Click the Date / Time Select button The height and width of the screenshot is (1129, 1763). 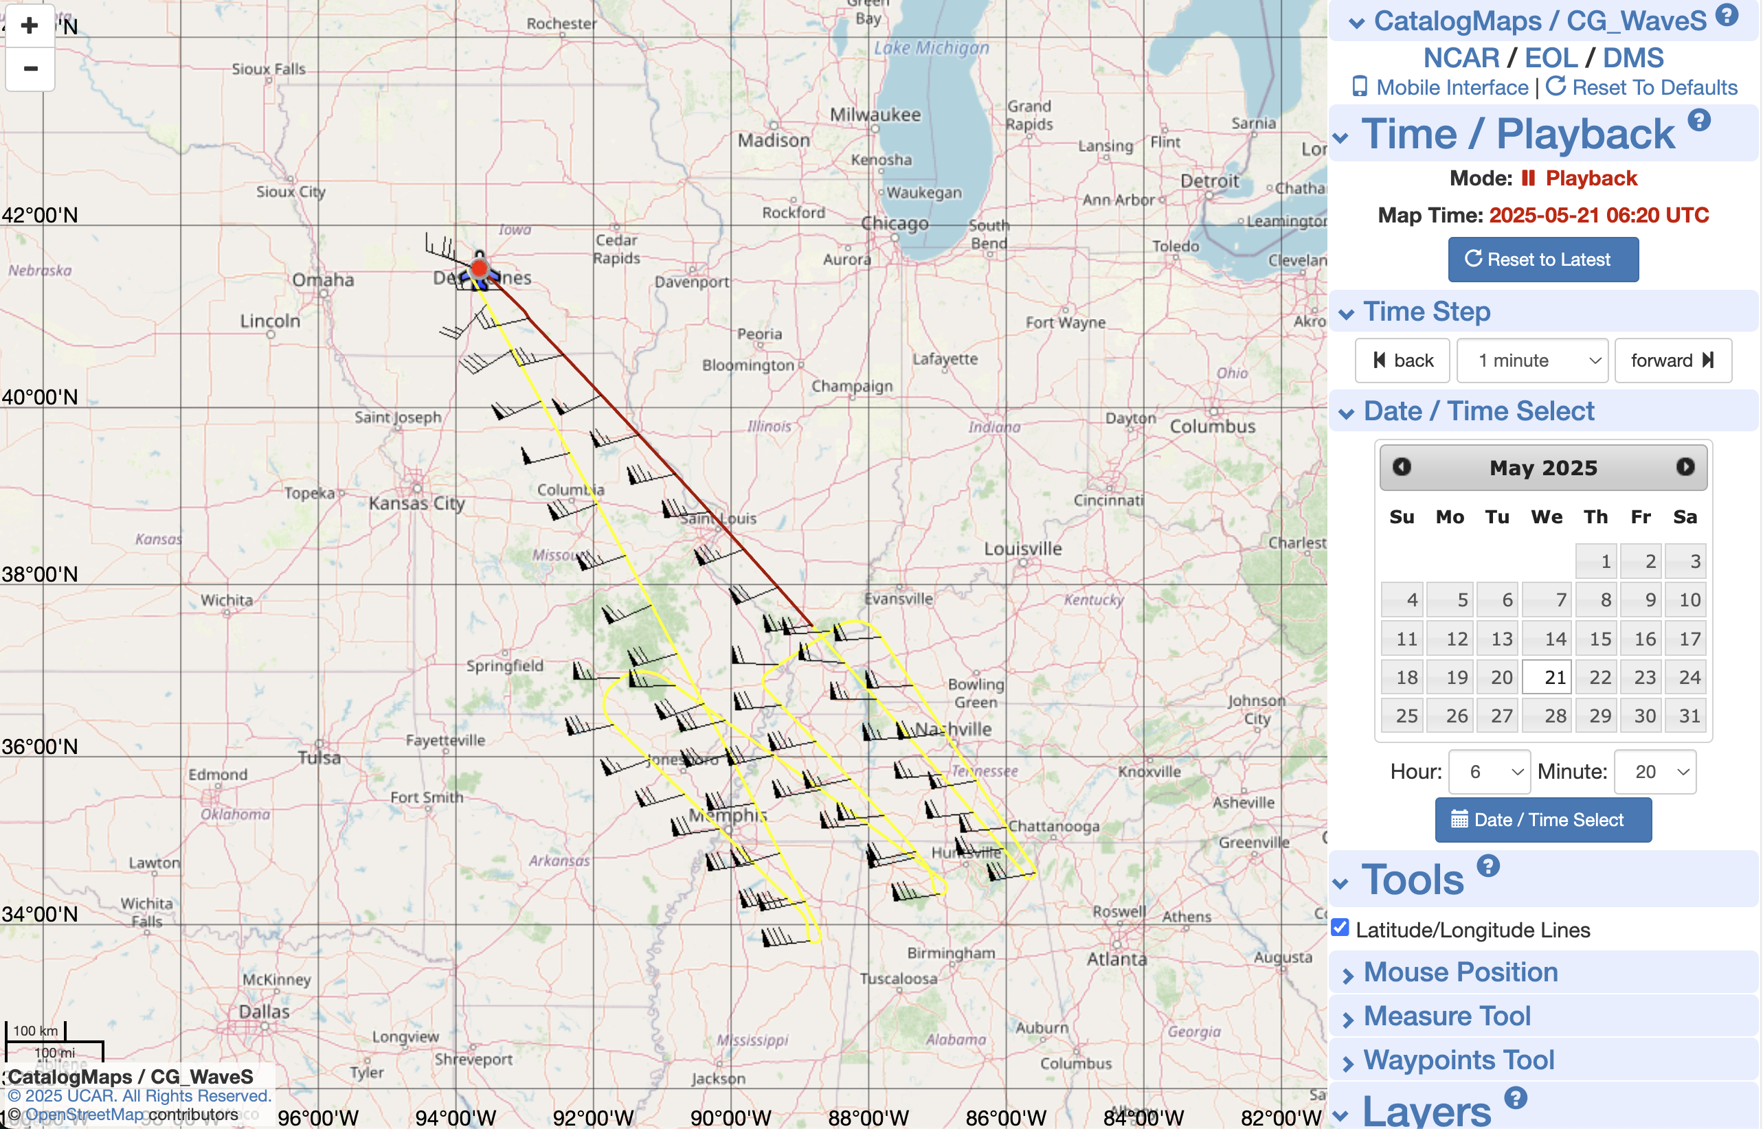click(x=1543, y=820)
